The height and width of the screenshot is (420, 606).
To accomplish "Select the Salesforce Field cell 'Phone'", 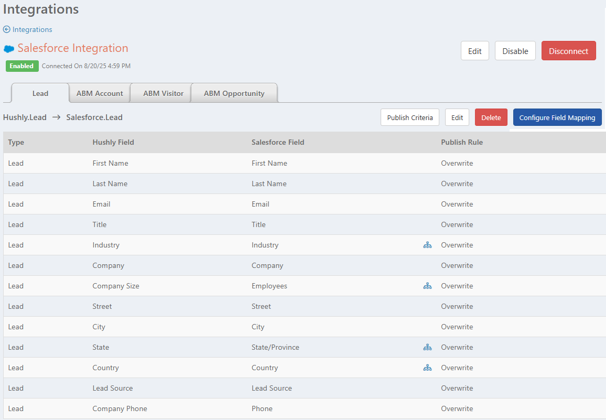I will (x=262, y=409).
